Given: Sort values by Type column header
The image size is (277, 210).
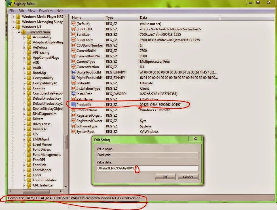Looking at the screenshot, I should (121, 18).
